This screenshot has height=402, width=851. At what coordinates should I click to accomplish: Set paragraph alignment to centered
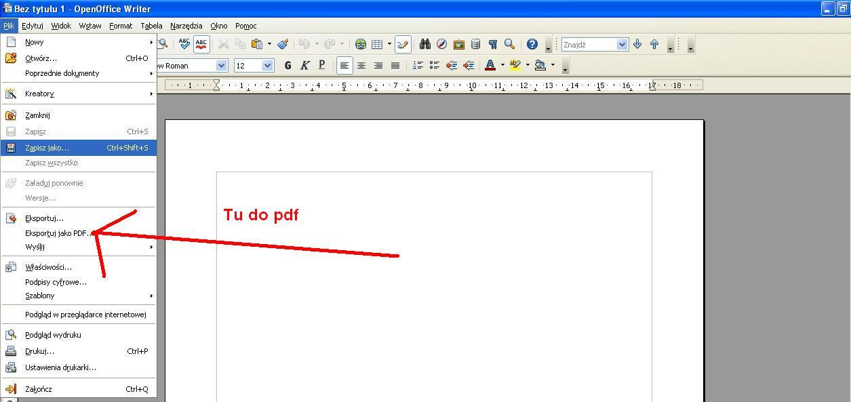[x=361, y=65]
